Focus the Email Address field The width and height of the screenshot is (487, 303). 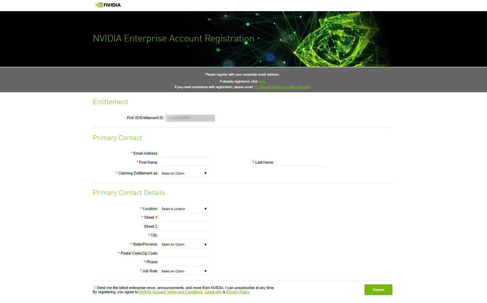(x=184, y=153)
